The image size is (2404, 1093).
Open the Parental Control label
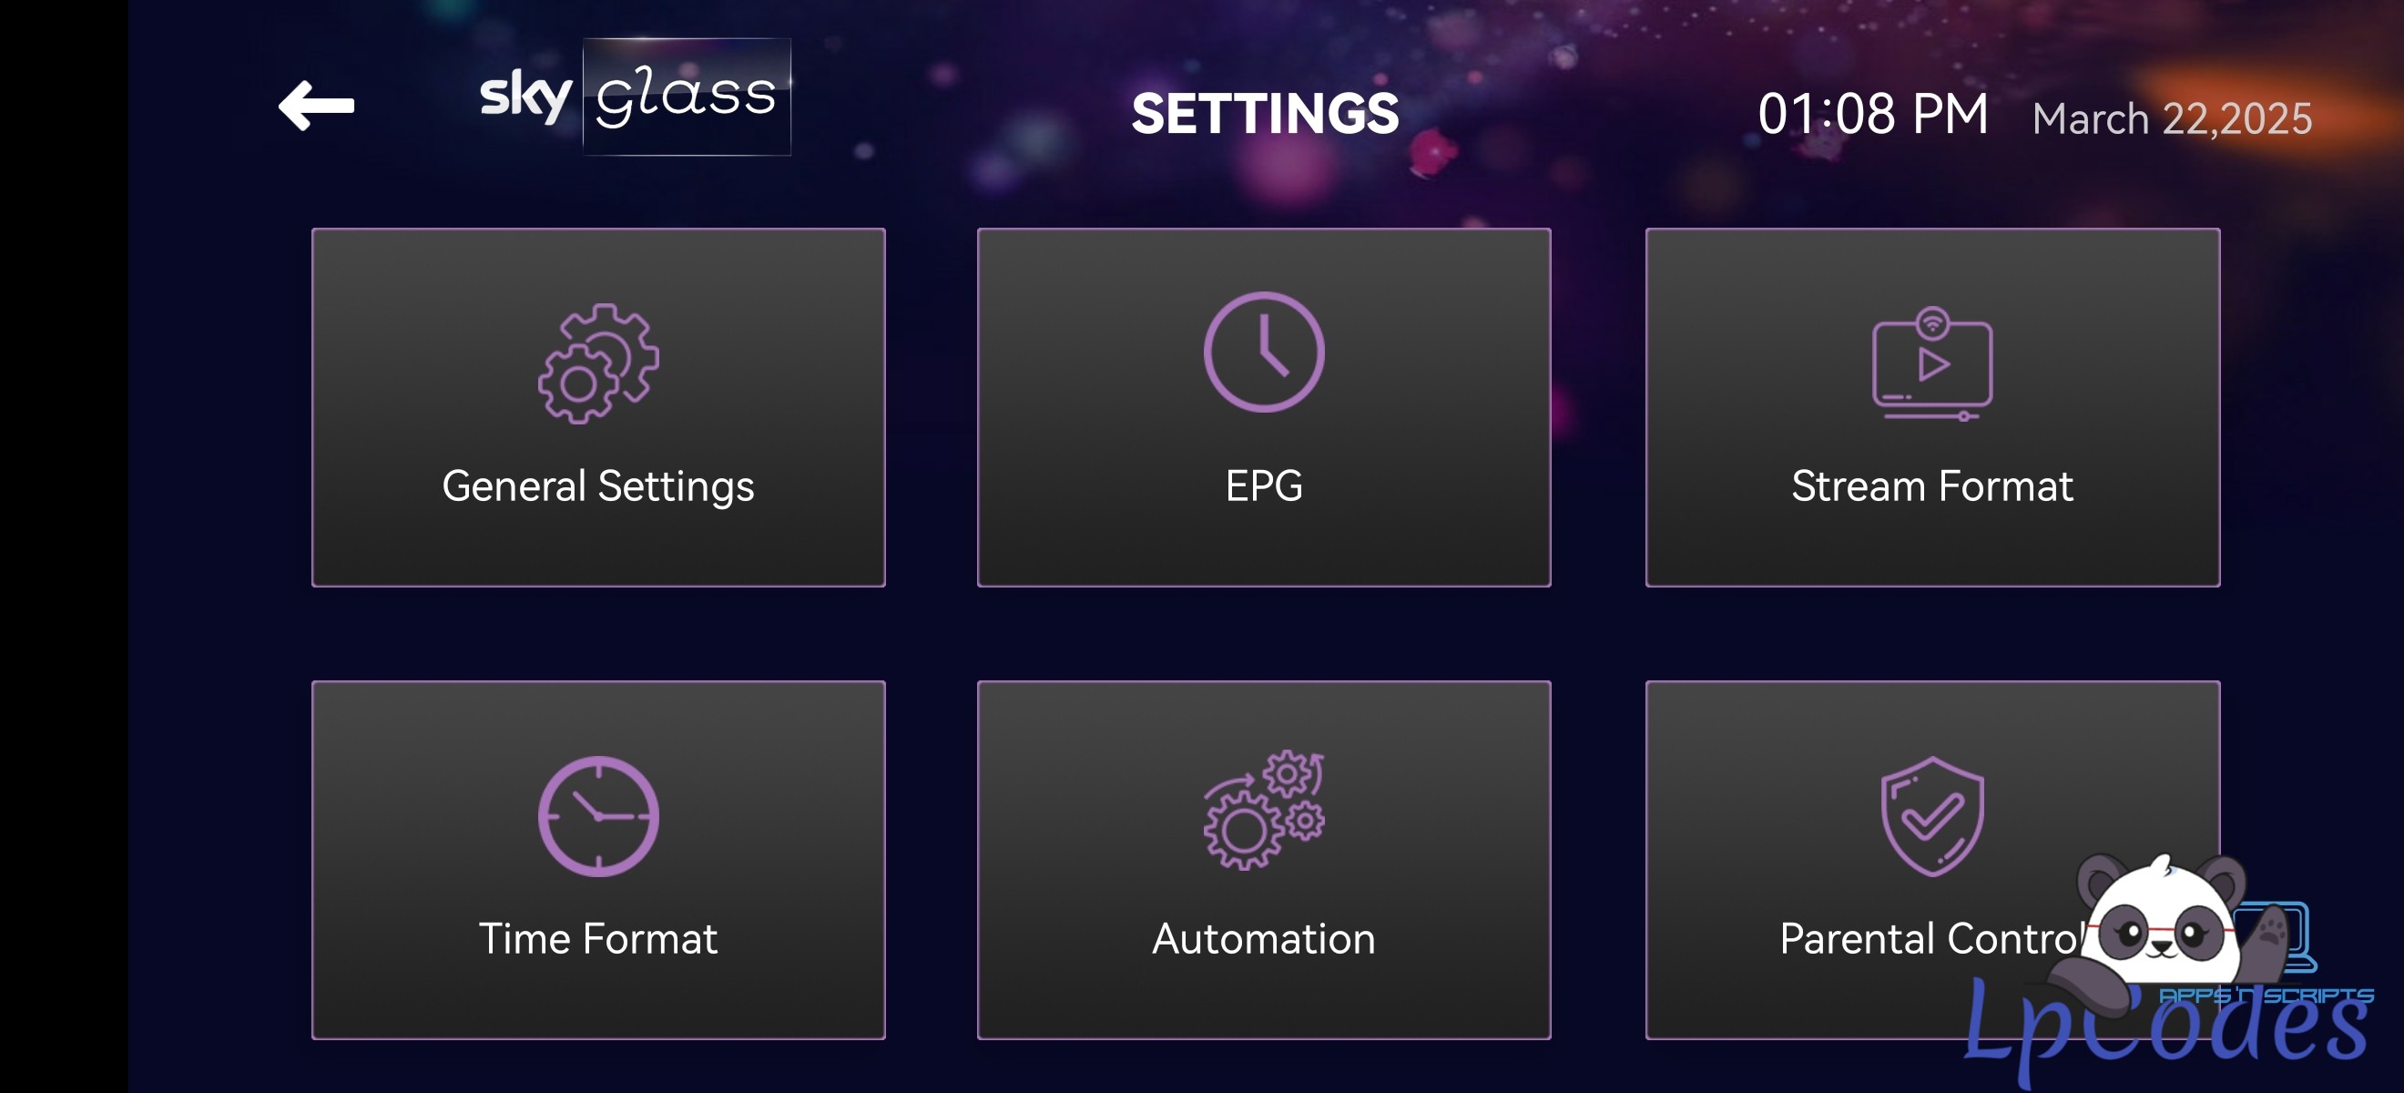(x=1928, y=939)
